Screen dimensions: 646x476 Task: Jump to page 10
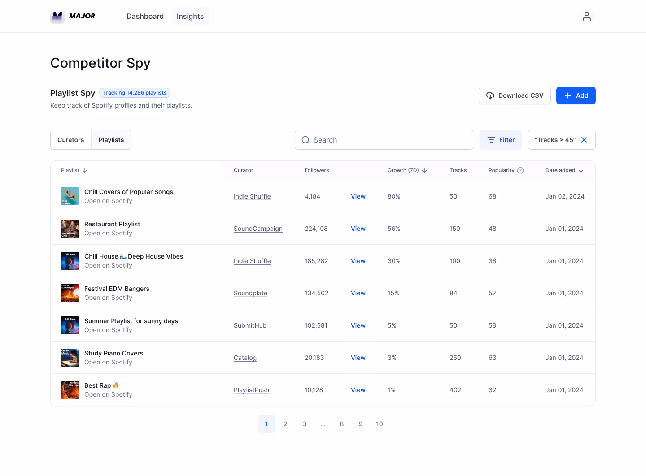point(380,424)
